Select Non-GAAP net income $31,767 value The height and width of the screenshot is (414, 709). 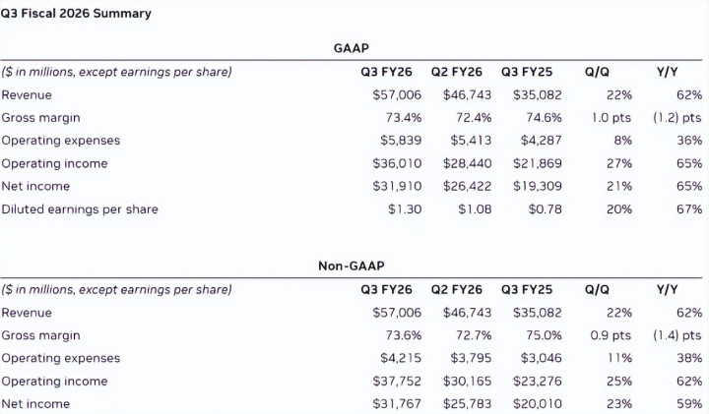point(395,403)
